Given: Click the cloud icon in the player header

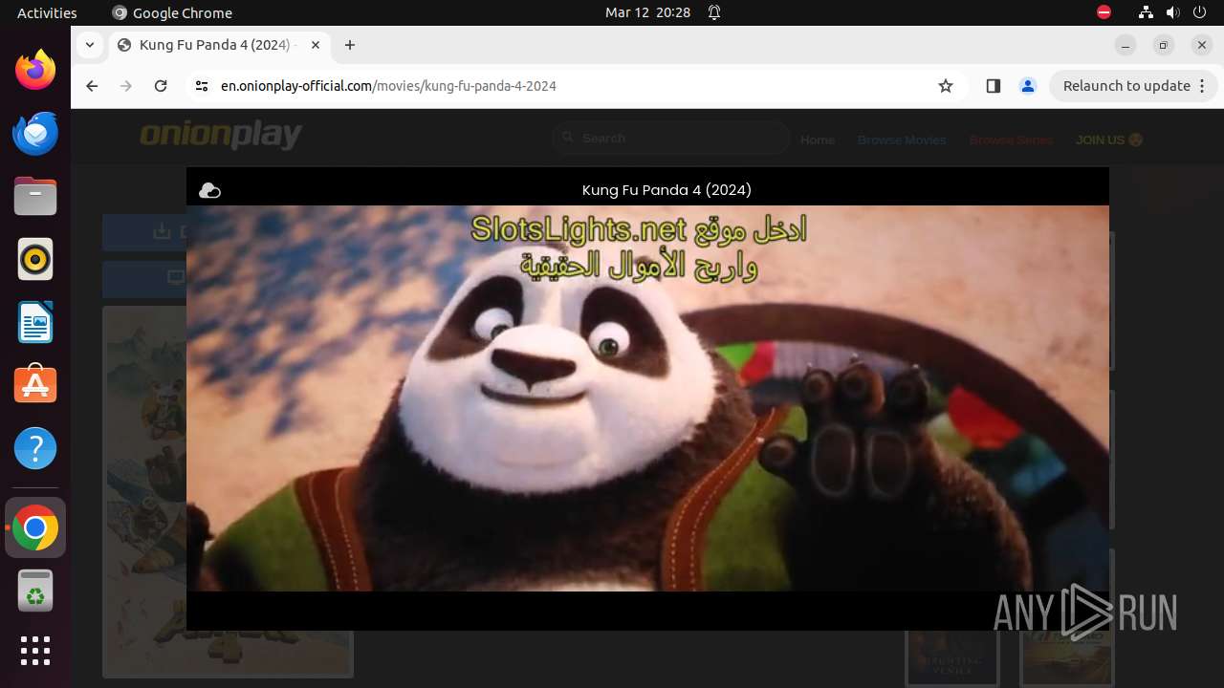Looking at the screenshot, I should pos(209,191).
